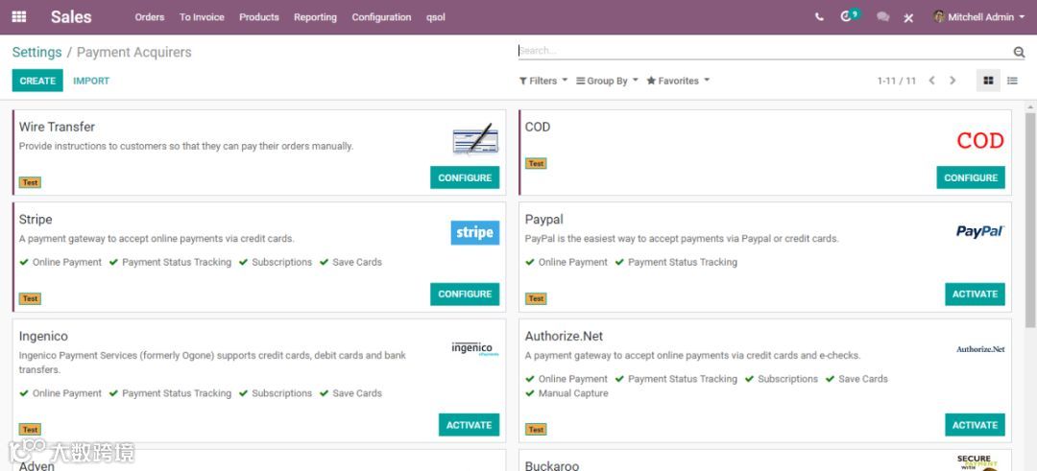Click the 1-11 / 11 pager text
Viewport: 1037px width, 471px height.
[x=897, y=81]
